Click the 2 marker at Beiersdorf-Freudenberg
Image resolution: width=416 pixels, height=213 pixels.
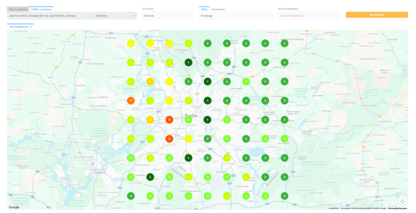284,43
